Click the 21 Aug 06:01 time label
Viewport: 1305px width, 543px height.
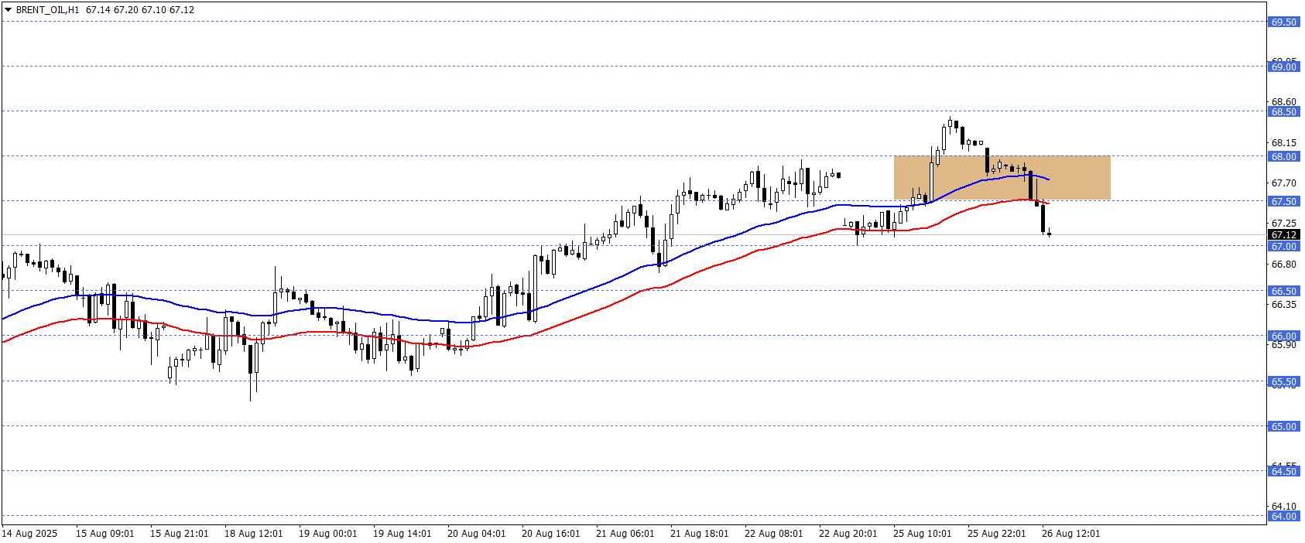point(625,533)
